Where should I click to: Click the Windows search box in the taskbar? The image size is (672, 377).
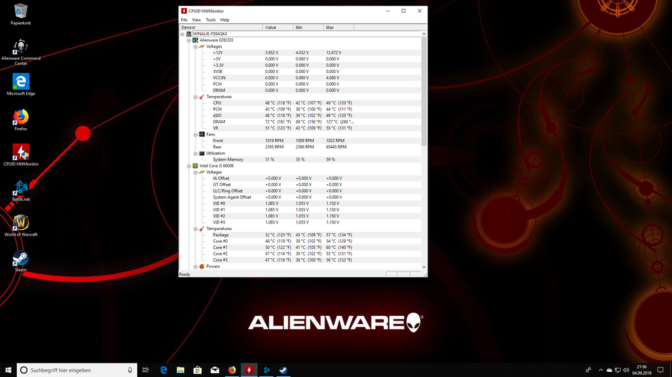click(74, 370)
